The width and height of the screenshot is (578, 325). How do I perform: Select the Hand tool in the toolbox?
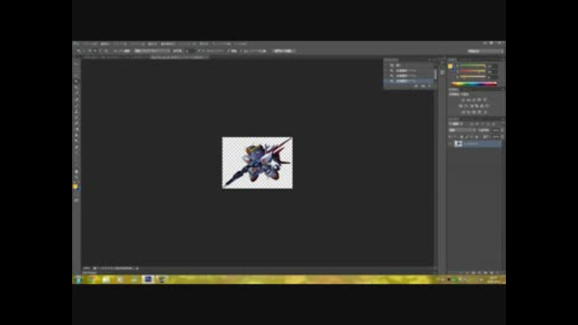point(76,172)
